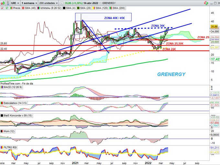
Task: Click the Mom (12) panel label
Action: point(7,131)
